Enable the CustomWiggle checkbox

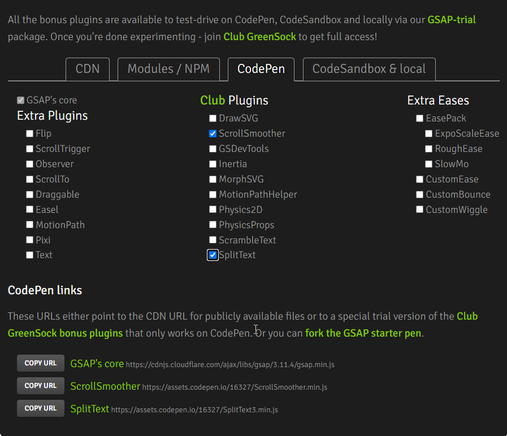pos(420,210)
